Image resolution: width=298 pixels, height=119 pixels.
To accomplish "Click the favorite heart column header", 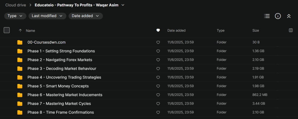I will (x=158, y=30).
